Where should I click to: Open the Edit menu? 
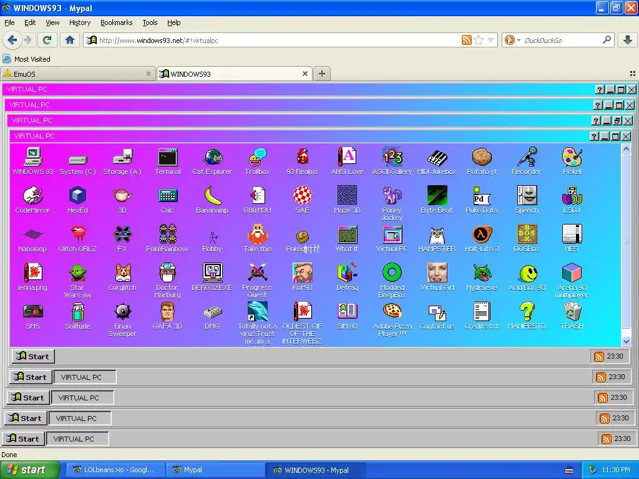coord(30,22)
